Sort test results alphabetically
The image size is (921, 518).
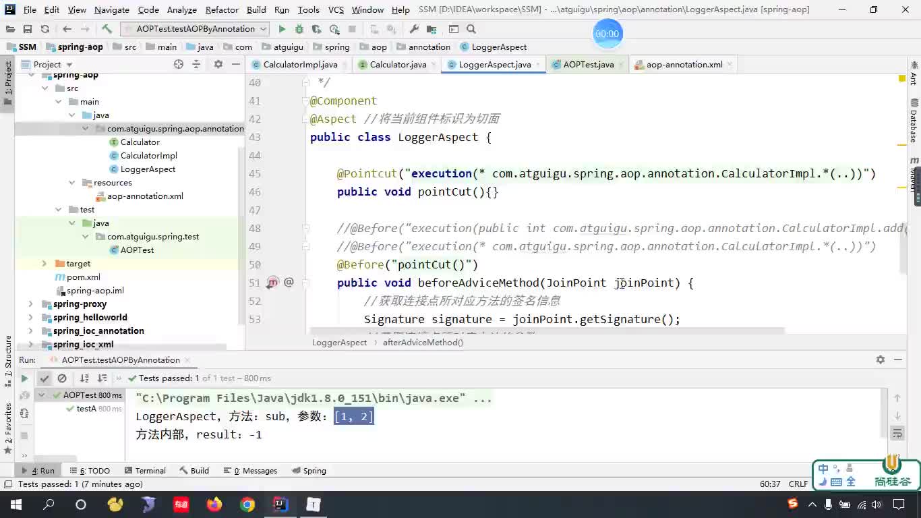84,378
